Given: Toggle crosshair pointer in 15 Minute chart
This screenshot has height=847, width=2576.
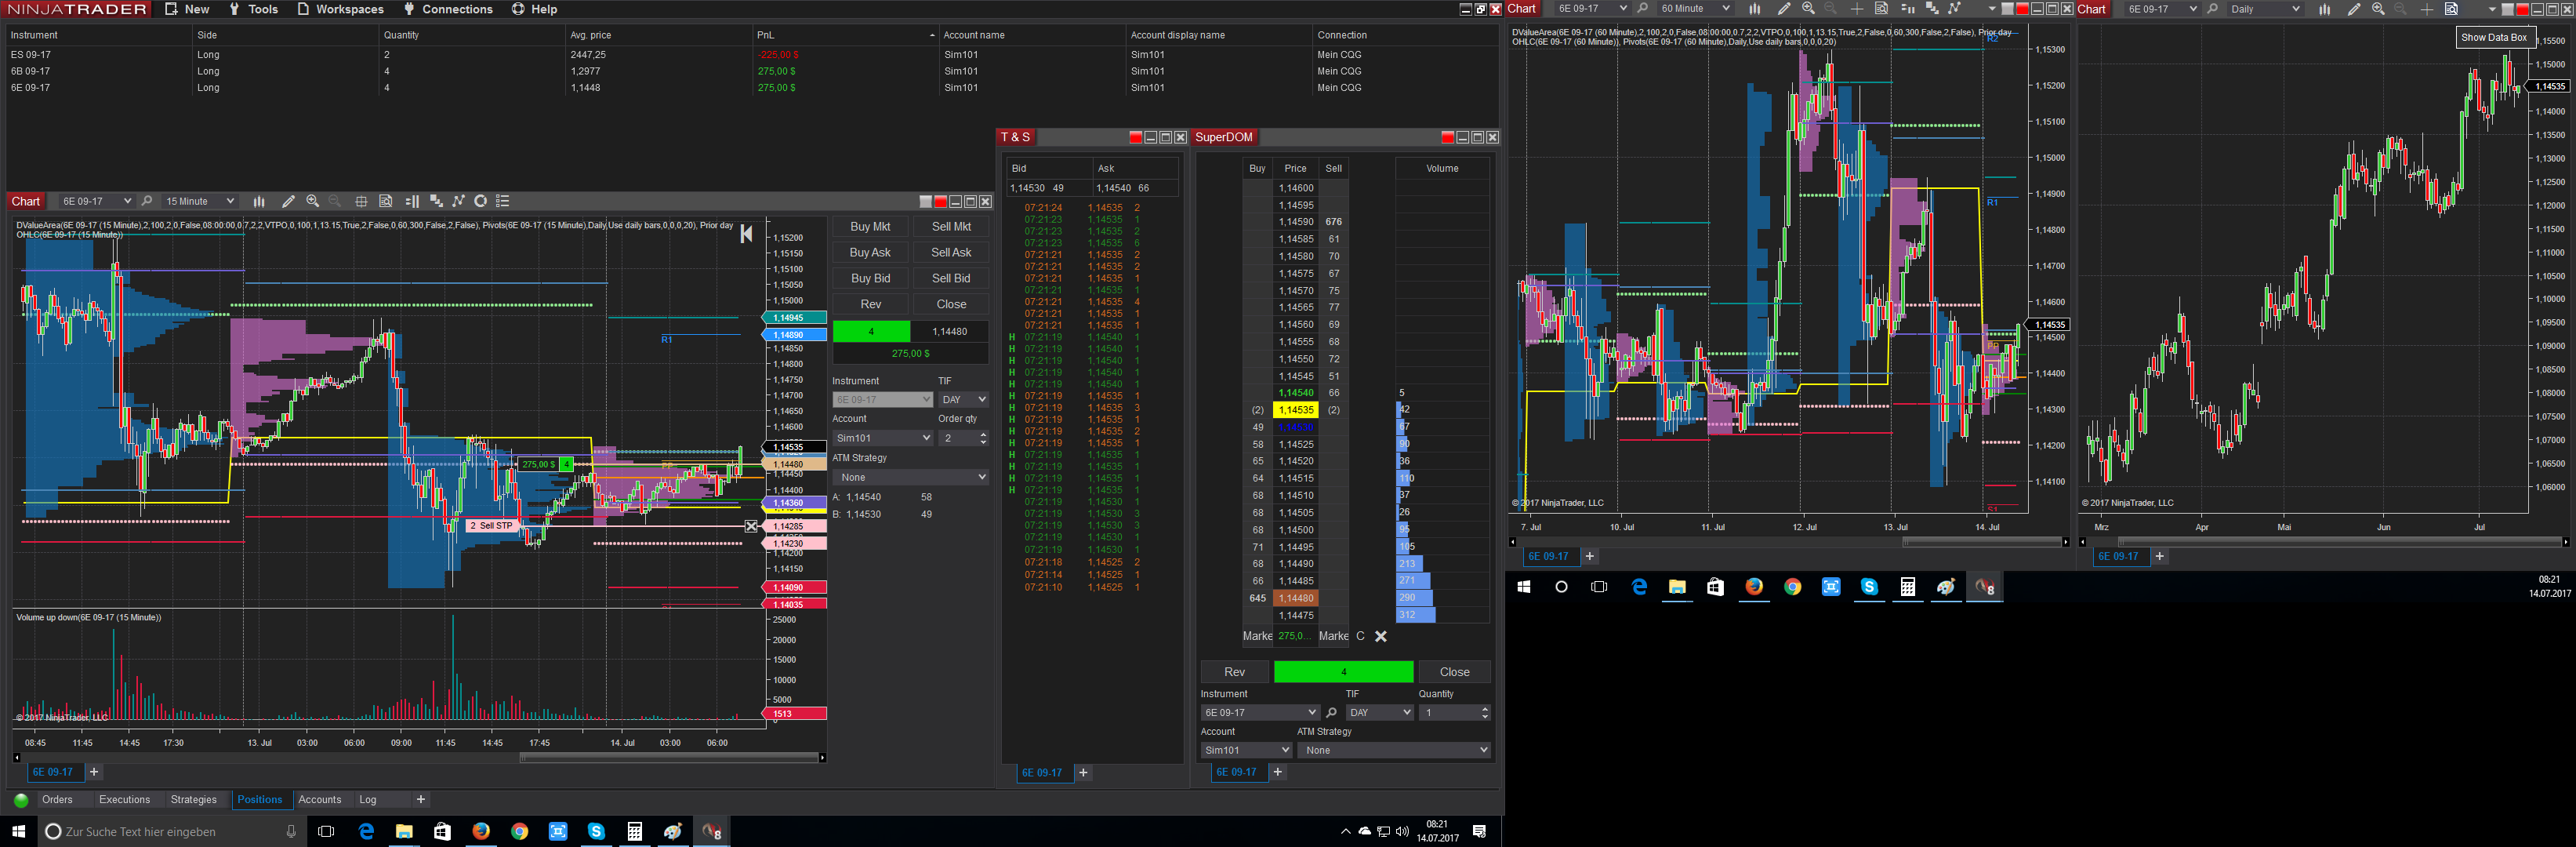Looking at the screenshot, I should tap(361, 201).
